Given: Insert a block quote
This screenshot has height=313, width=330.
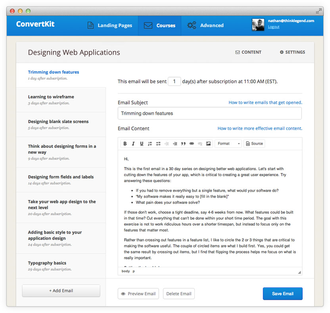Looking at the screenshot, I should (x=183, y=144).
